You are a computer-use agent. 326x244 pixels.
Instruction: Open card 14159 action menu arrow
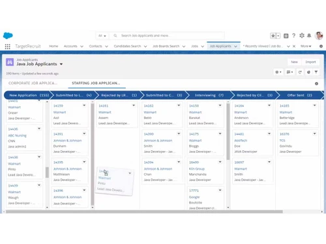(84, 105)
